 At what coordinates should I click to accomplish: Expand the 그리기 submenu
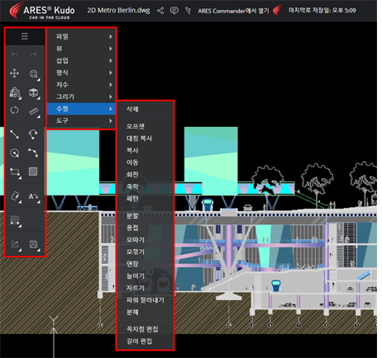pyautogui.click(x=81, y=97)
